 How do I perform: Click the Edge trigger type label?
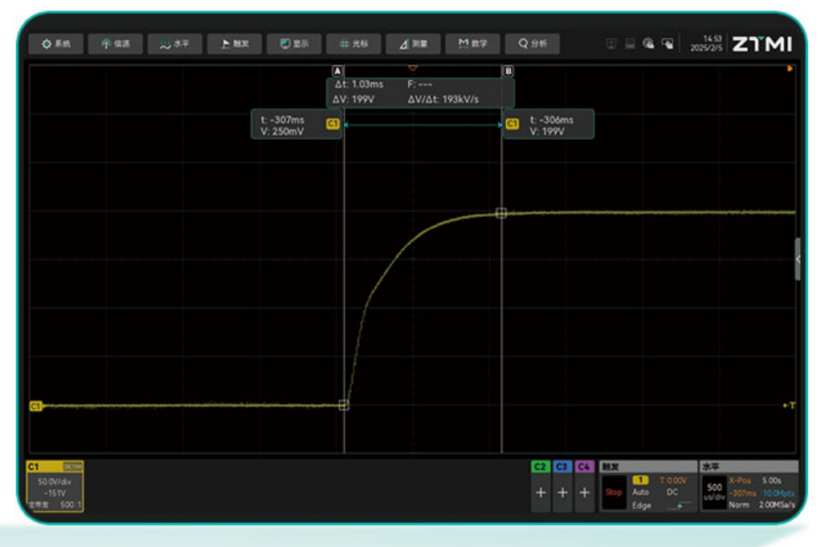coord(641,505)
